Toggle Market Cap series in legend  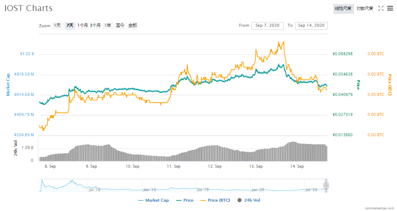154,200
